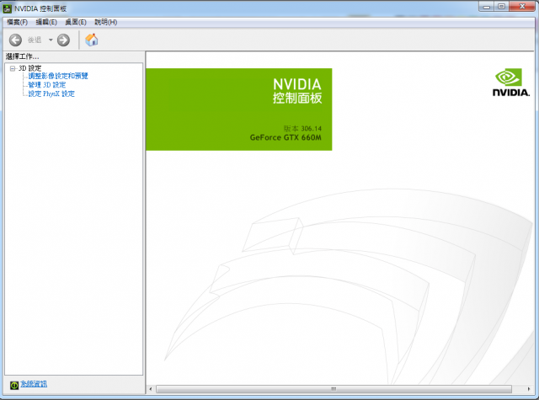Click the horizontal scrollbar thumb

[x=334, y=389]
